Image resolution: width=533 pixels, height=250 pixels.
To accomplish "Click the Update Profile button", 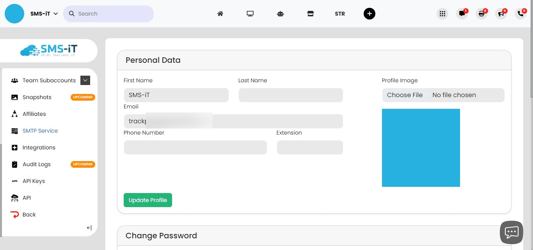I will click(x=147, y=200).
